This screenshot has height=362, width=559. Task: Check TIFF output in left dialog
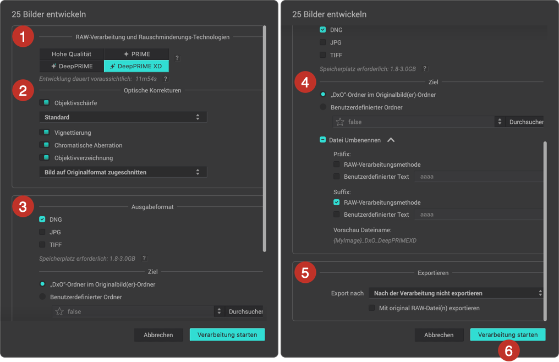42,245
